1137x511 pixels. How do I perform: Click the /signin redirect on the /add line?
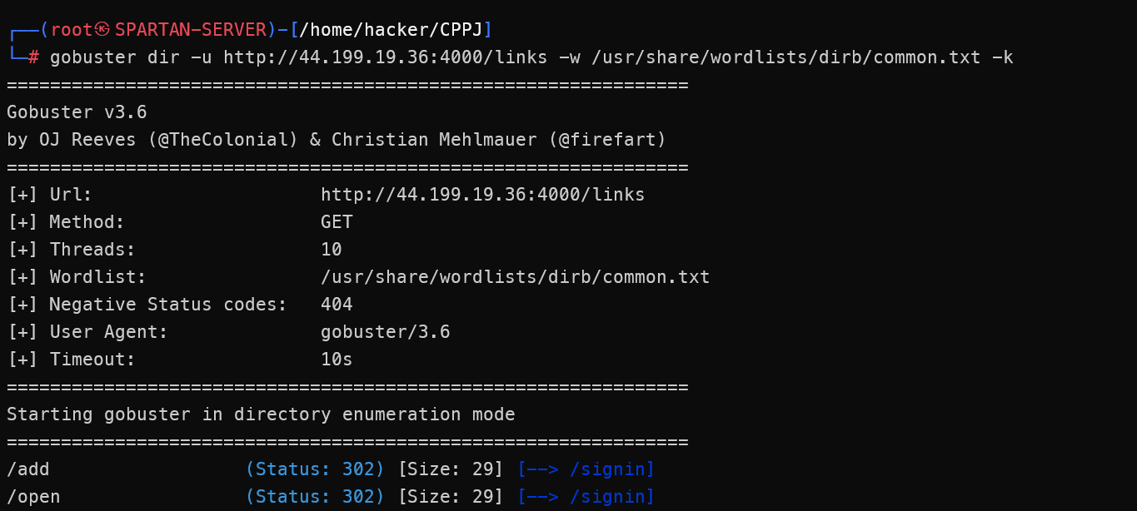[x=612, y=469]
